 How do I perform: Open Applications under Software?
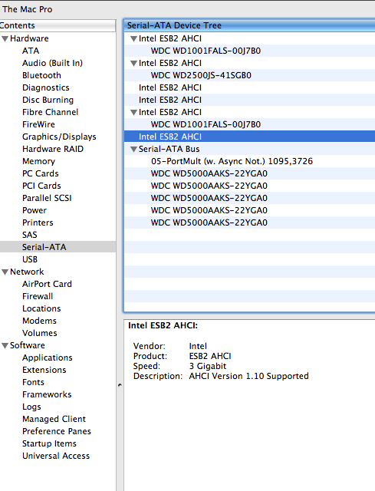[48, 358]
